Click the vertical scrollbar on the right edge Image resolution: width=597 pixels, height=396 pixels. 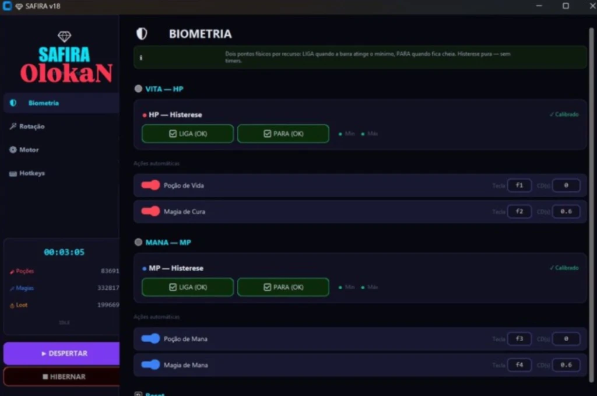[591, 205]
